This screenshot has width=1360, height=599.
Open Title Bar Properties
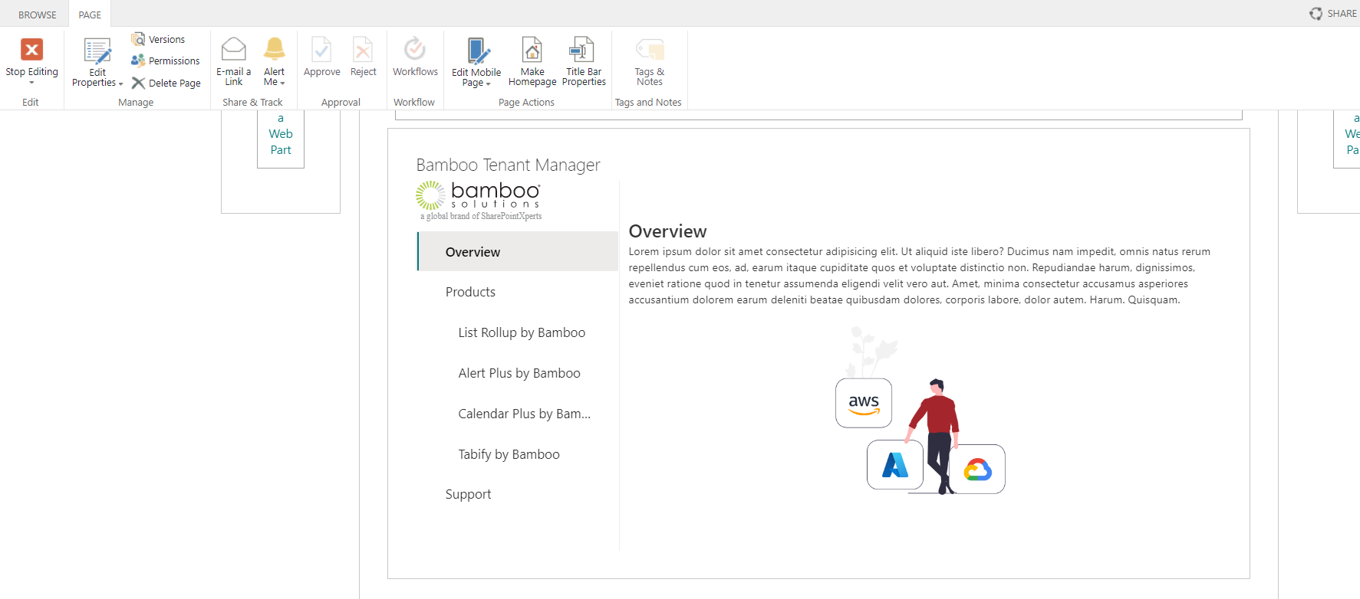(584, 61)
